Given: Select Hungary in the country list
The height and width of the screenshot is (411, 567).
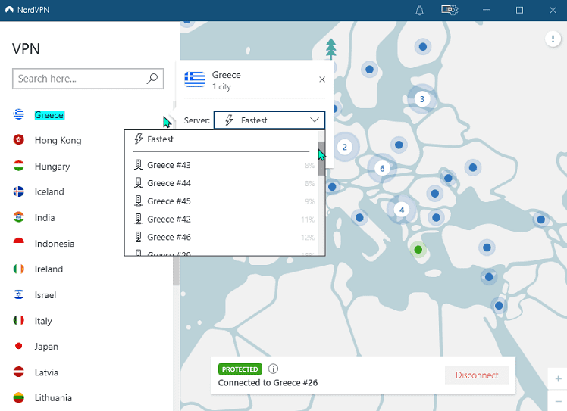Looking at the screenshot, I should 52,166.
